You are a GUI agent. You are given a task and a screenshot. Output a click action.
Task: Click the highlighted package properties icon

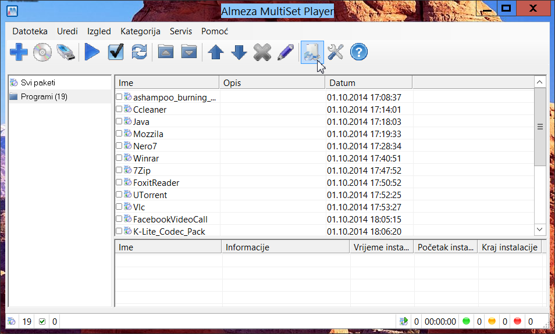[312, 52]
